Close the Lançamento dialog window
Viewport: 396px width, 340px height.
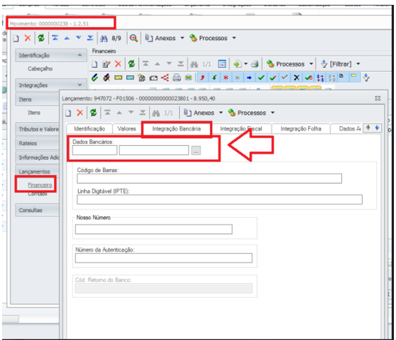[377, 98]
